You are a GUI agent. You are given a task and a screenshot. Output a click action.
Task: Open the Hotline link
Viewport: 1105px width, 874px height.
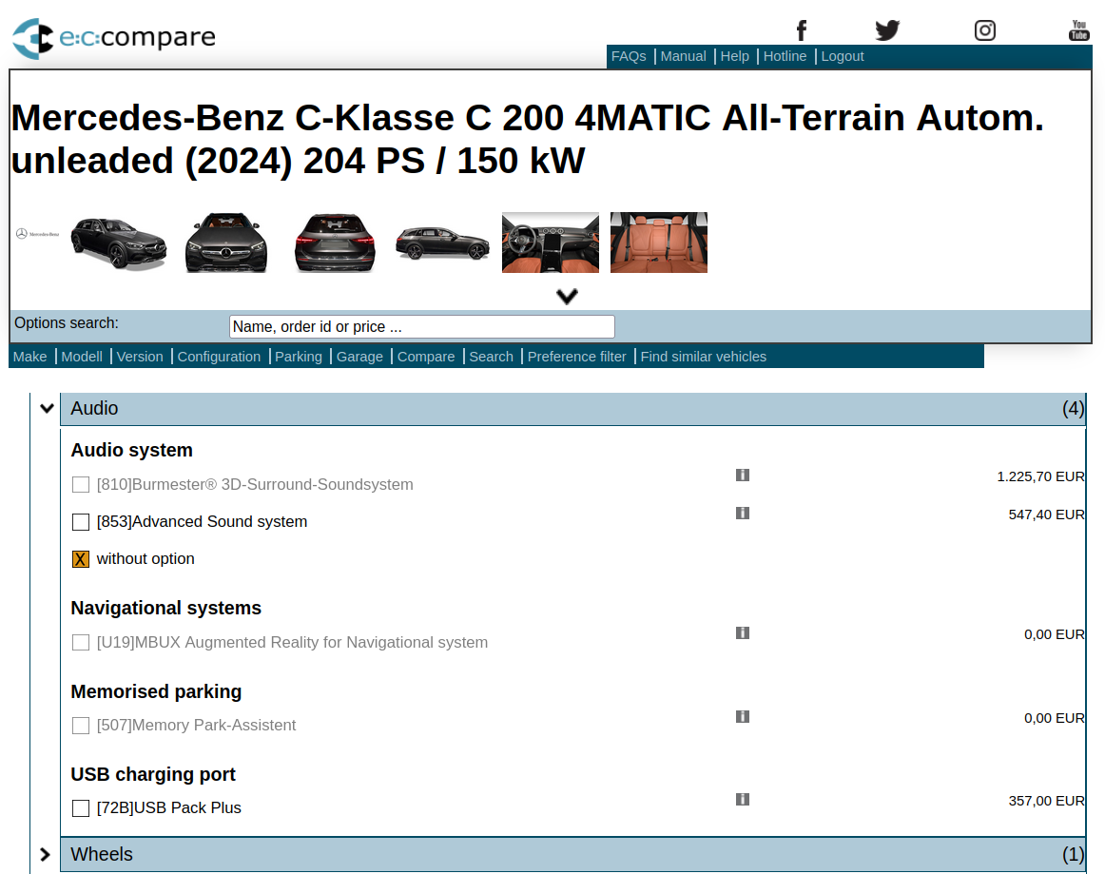785,56
